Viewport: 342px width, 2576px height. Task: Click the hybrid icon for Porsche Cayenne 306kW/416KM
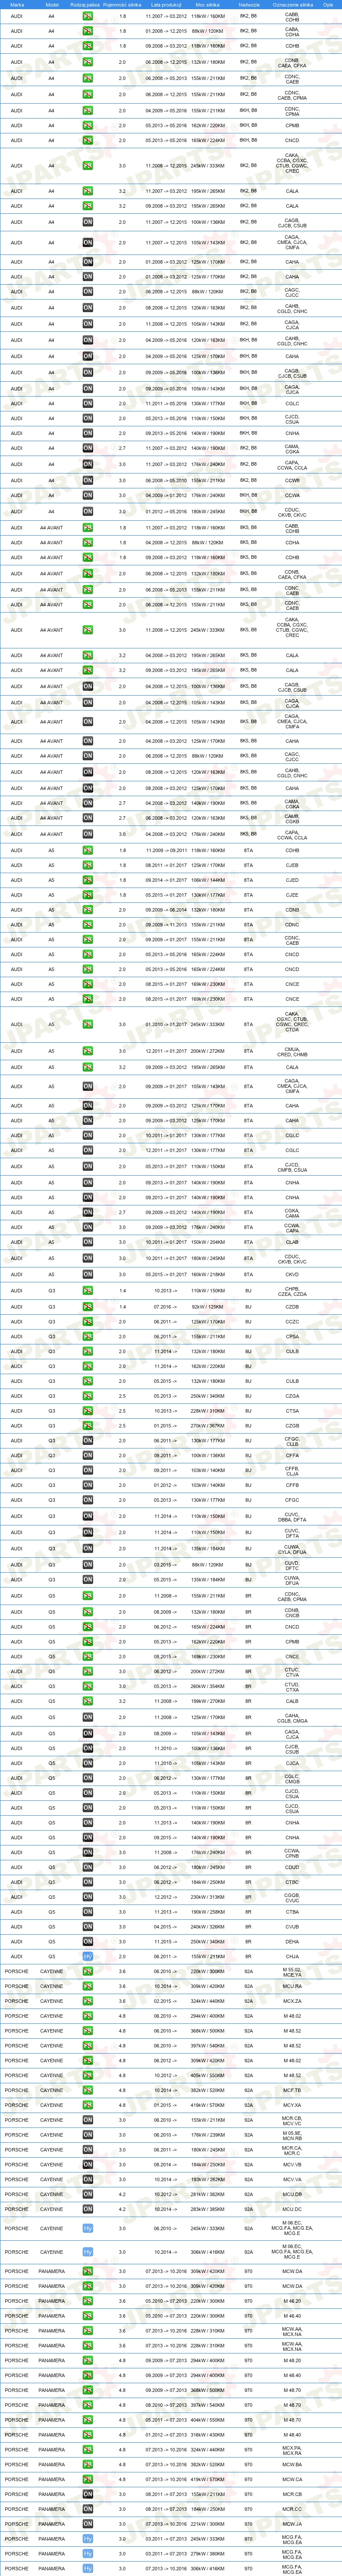(x=88, y=2252)
